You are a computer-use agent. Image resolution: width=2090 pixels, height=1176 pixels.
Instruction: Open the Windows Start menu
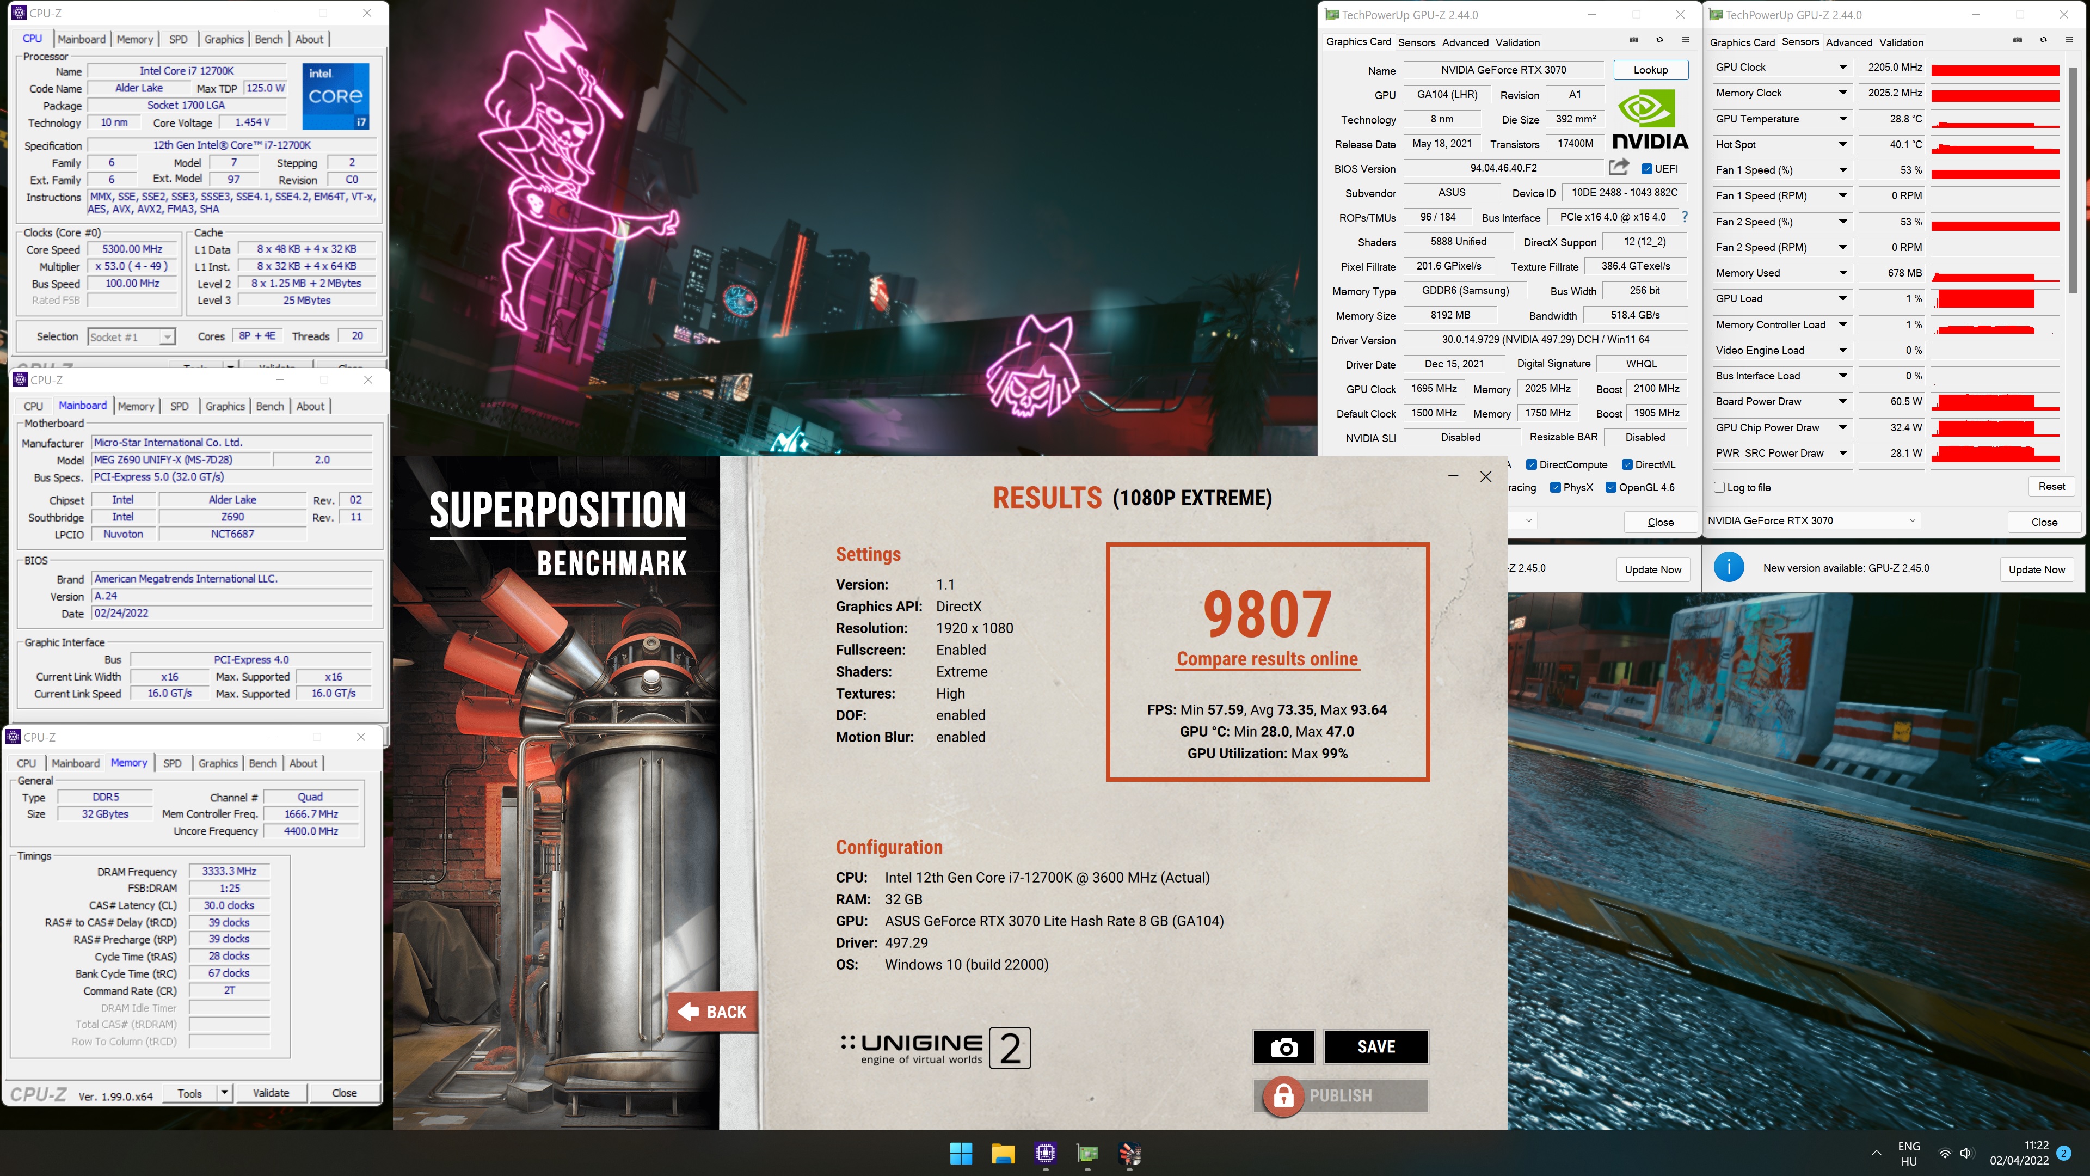point(961,1153)
